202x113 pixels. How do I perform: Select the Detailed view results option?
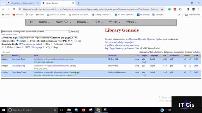(x=28, y=41)
